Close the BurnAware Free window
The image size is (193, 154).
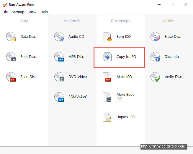click(186, 4)
